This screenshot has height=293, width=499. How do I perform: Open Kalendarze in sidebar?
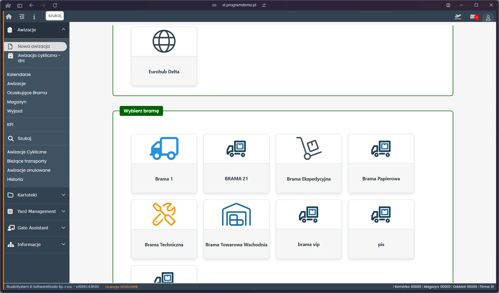[x=19, y=74]
